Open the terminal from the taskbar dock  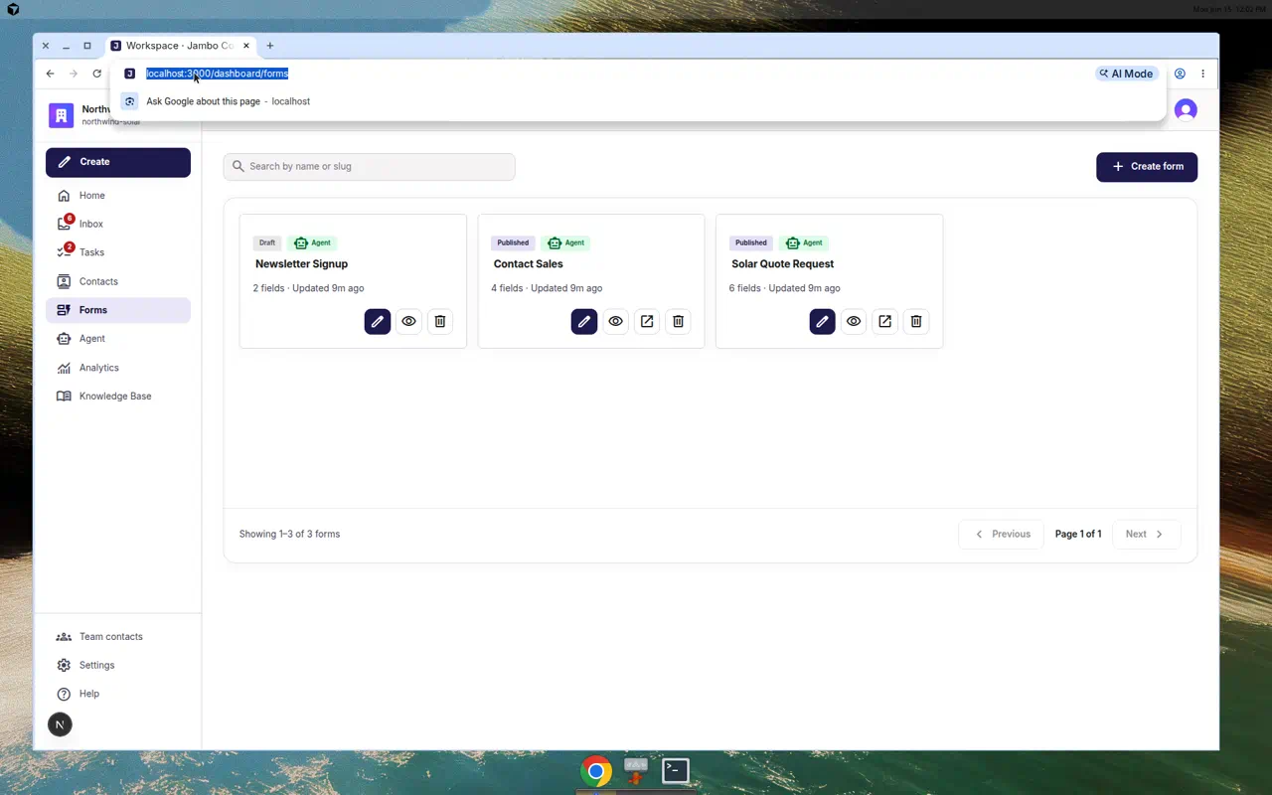[x=676, y=770]
